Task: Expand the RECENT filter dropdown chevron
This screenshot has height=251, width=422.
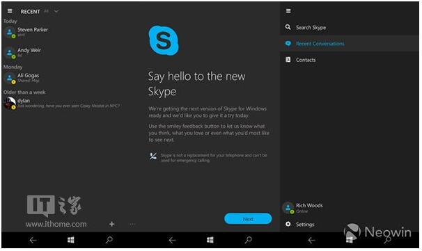Action: [56, 11]
